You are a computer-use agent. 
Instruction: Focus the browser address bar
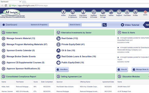(79, 5)
